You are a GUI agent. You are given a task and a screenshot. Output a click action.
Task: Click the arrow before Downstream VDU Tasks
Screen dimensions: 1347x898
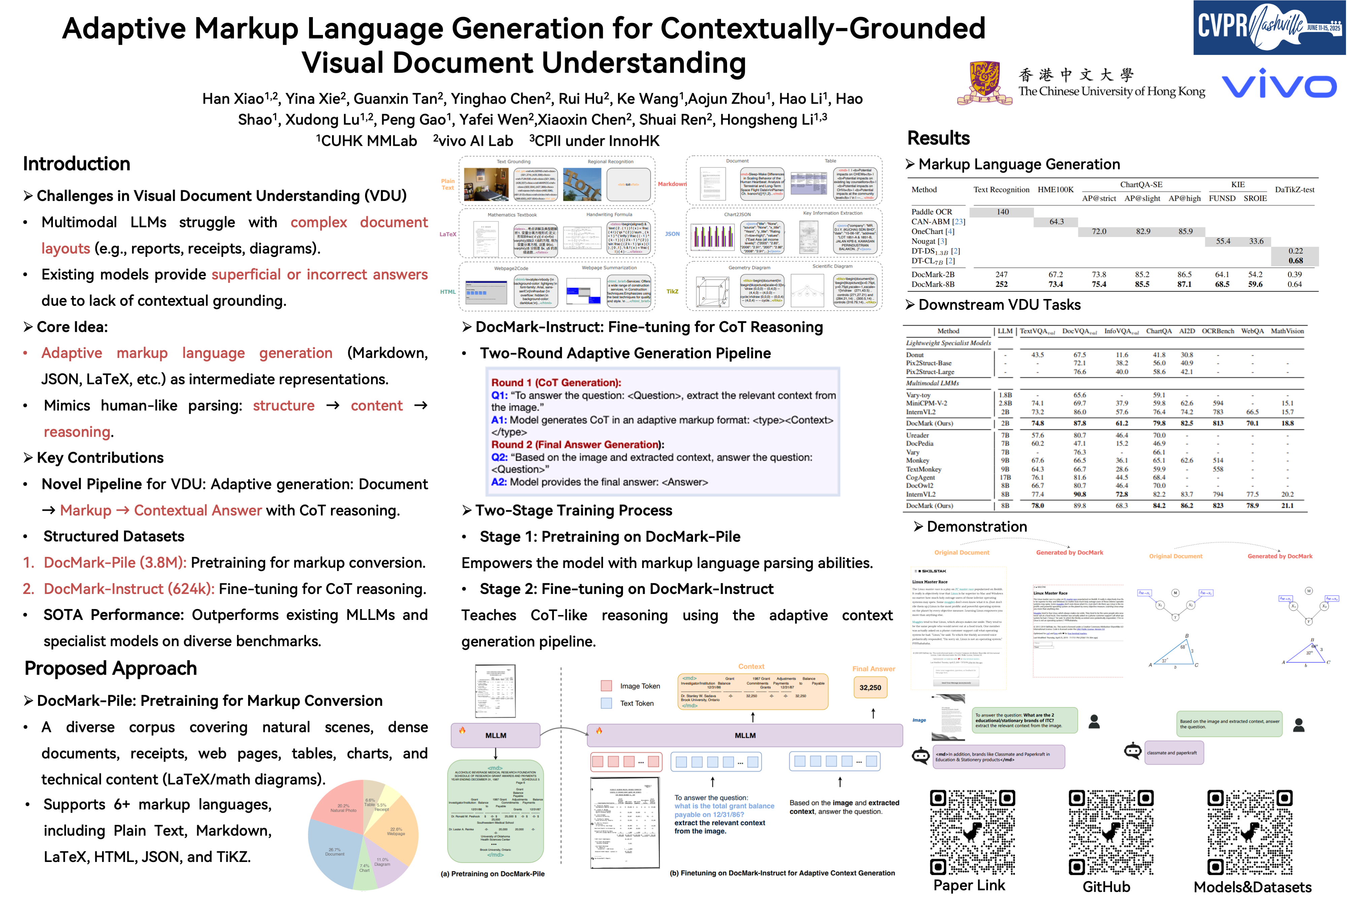tap(910, 305)
